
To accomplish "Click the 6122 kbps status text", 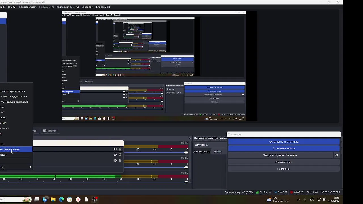I will (x=265, y=192).
